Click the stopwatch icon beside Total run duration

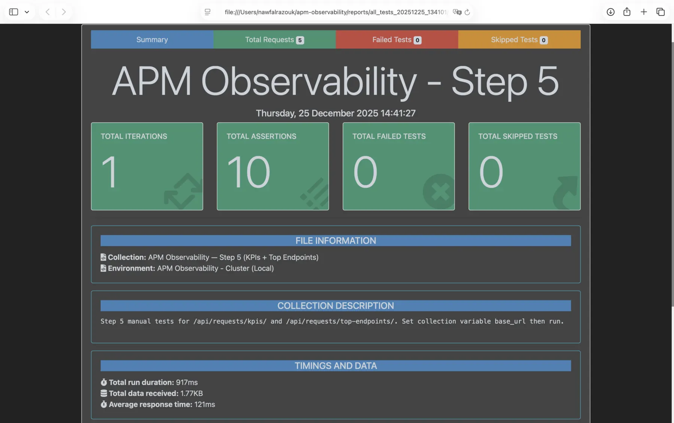tap(104, 382)
